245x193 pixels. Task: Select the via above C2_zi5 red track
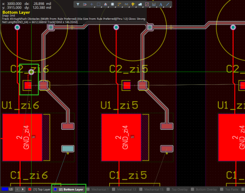tap(116, 27)
